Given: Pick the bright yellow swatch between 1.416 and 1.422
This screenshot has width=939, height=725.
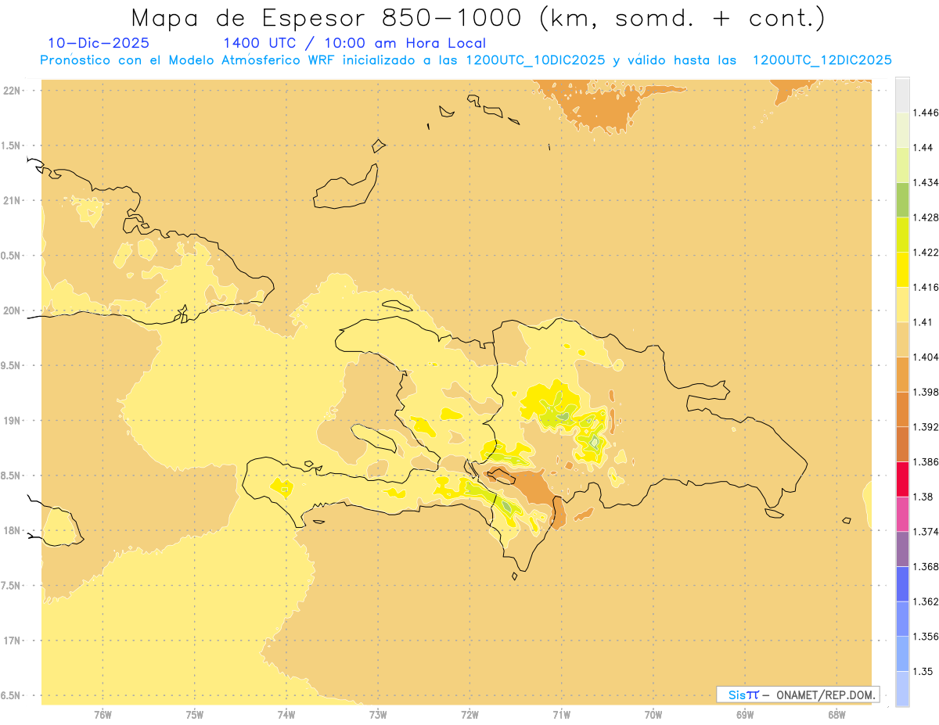Looking at the screenshot, I should point(902,269).
